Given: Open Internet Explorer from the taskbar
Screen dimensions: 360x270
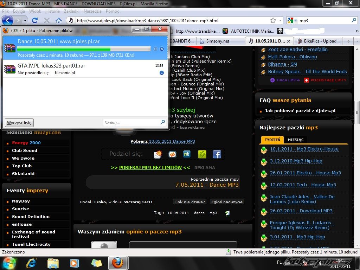Looking at the screenshot, I should tap(32, 263).
